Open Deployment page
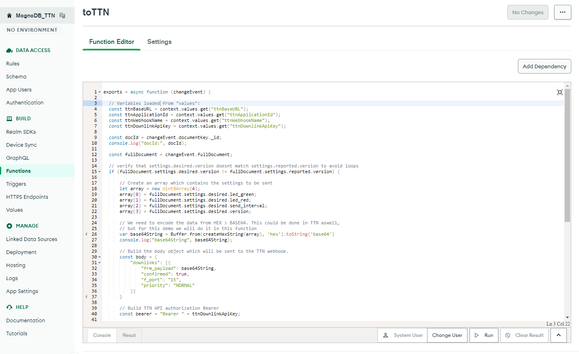579x354 pixels. pos(21,252)
